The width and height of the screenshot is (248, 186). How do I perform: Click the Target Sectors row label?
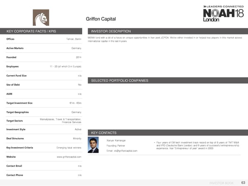[15, 121]
